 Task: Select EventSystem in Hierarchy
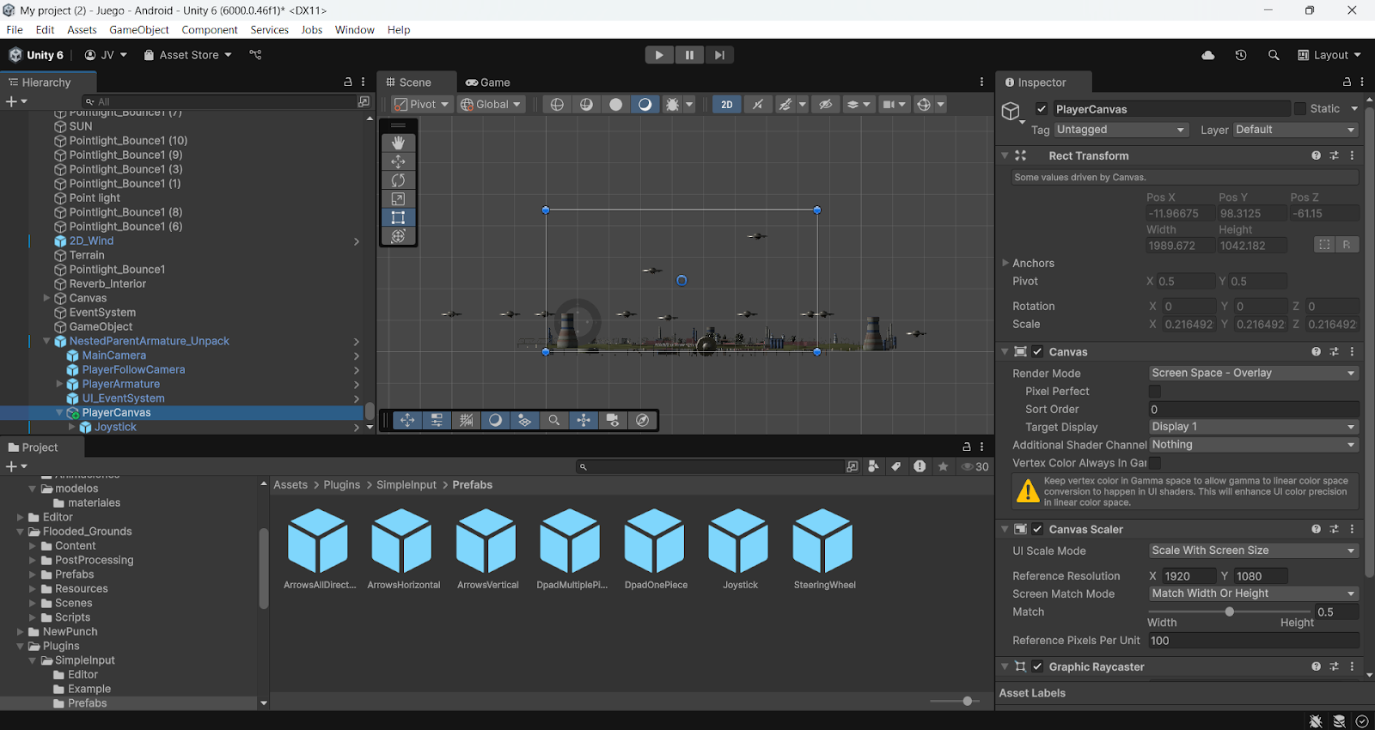pyautogui.click(x=102, y=313)
